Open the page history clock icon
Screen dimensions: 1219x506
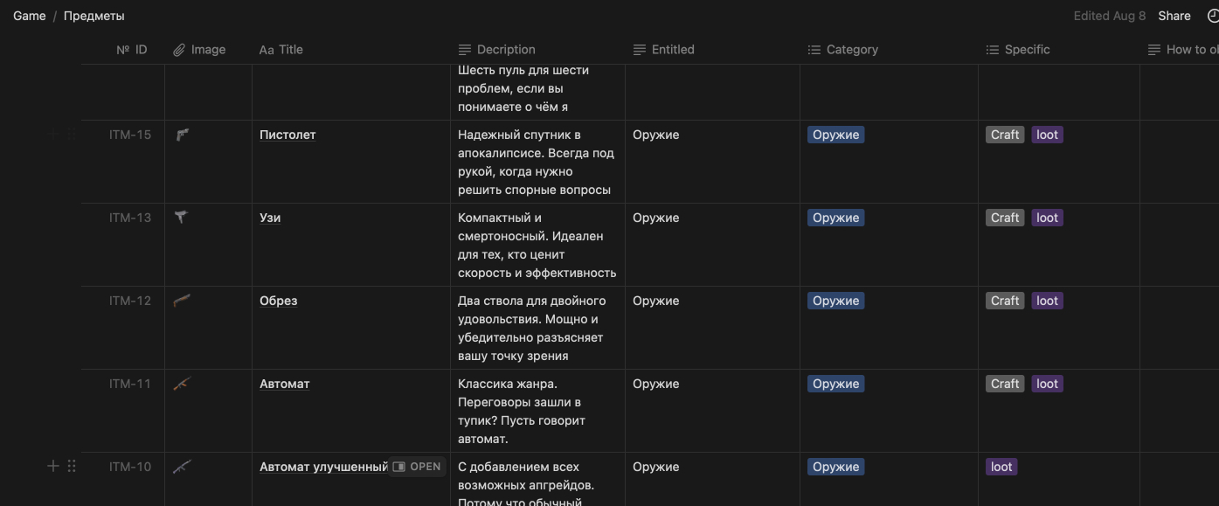point(1212,16)
